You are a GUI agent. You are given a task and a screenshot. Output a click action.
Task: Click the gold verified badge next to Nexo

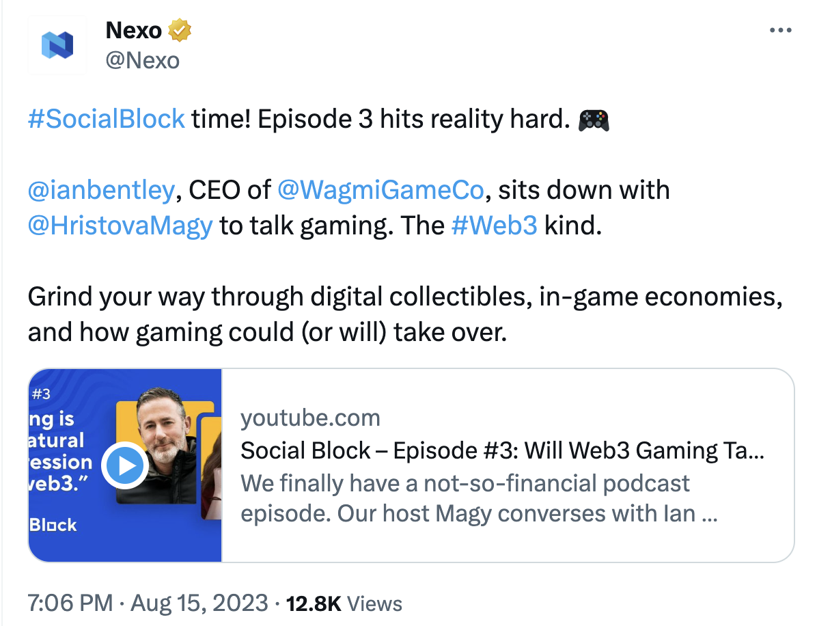click(181, 30)
